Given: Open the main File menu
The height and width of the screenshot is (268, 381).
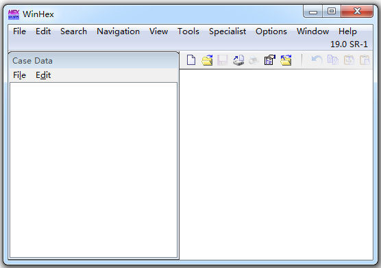Looking at the screenshot, I should pos(19,31).
